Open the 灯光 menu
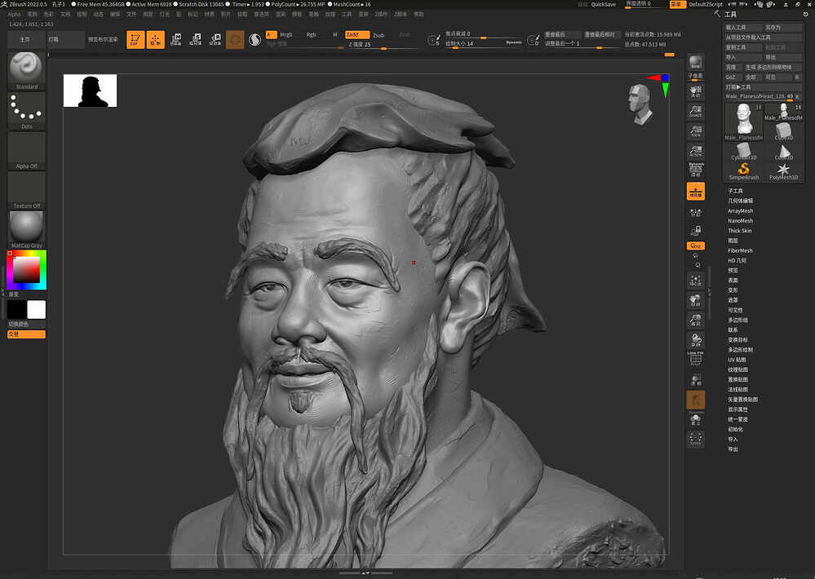 [x=165, y=15]
